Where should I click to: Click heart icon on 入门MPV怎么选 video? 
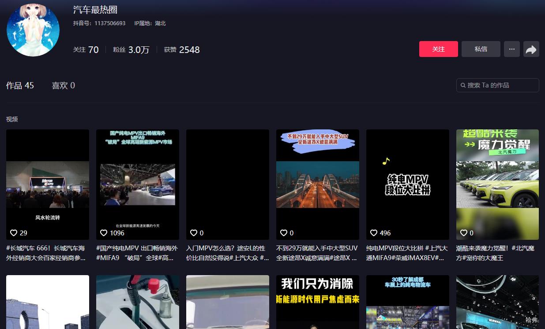[194, 233]
